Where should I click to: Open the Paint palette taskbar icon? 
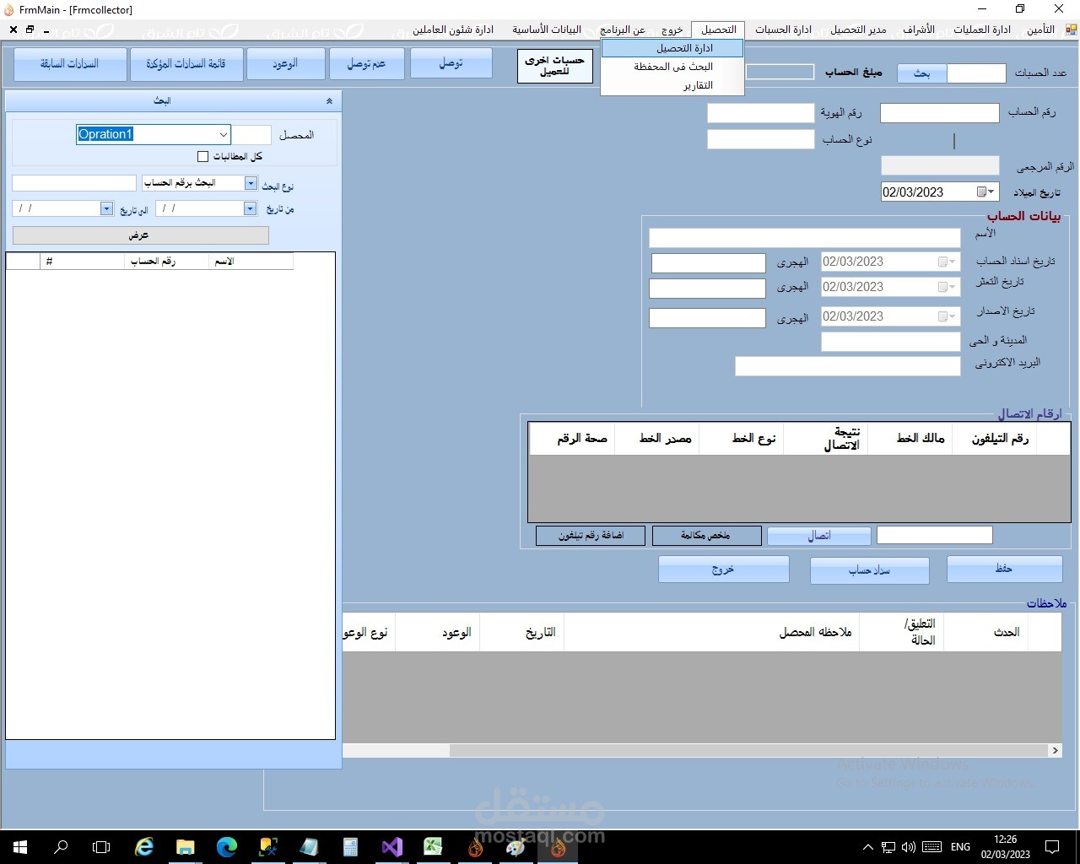pos(516,846)
